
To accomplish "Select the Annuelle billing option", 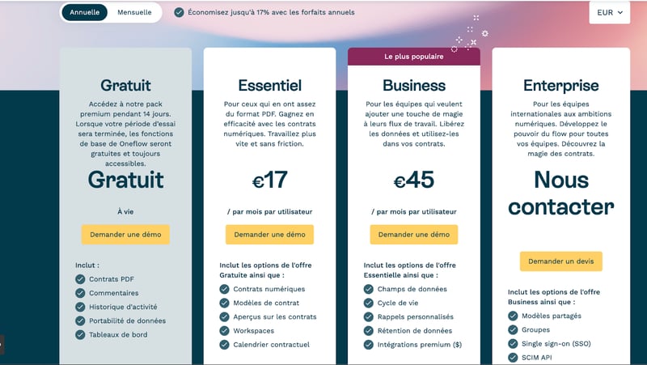I will coord(85,12).
